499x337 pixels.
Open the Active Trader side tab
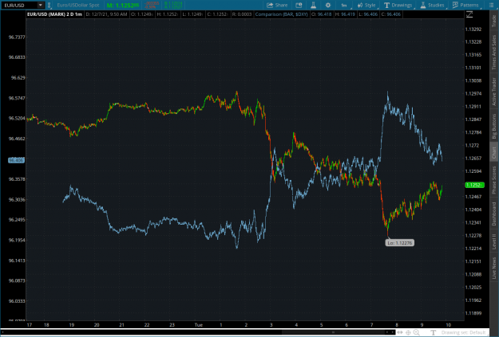494,92
